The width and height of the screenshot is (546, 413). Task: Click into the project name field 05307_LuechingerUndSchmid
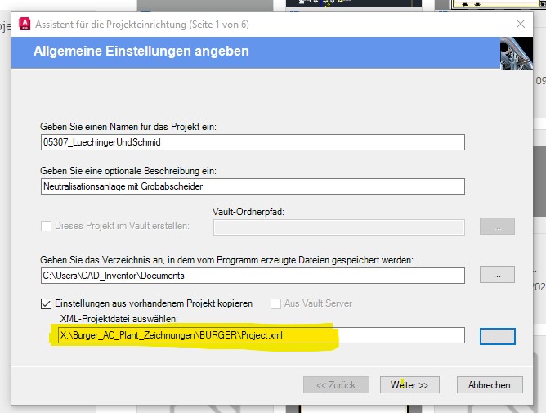(x=253, y=142)
